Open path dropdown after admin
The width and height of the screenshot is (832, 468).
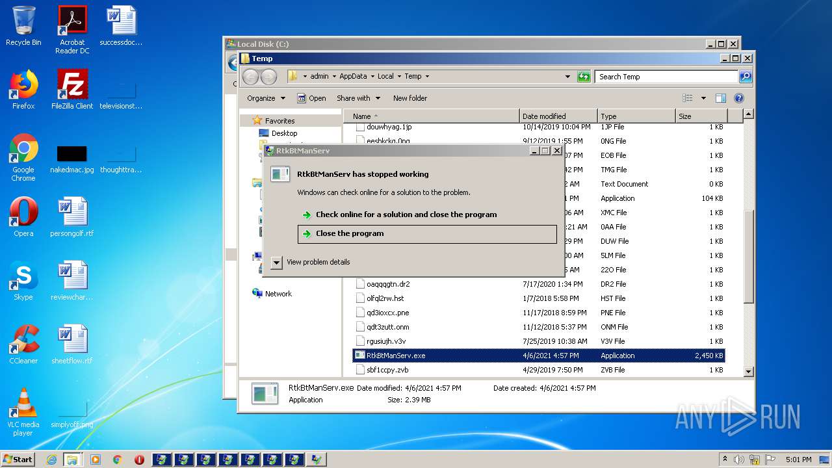[x=334, y=77]
